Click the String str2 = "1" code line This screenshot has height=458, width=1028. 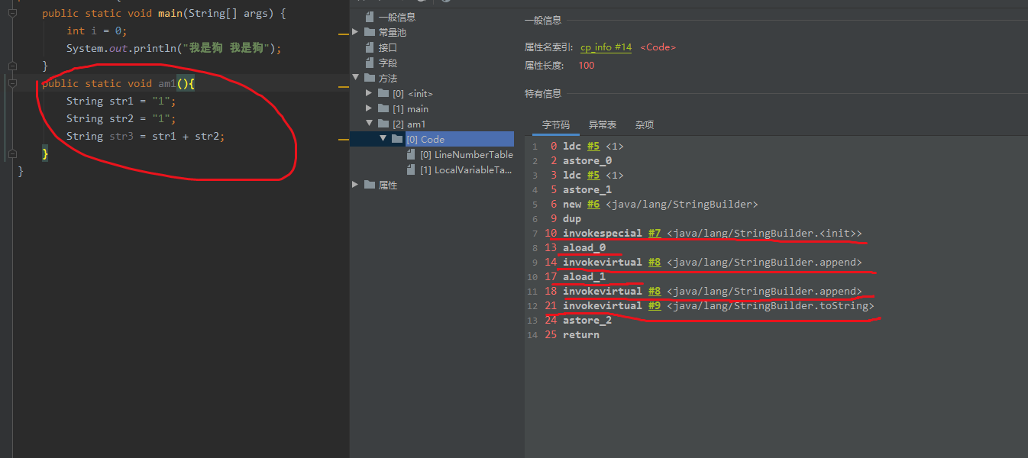121,118
